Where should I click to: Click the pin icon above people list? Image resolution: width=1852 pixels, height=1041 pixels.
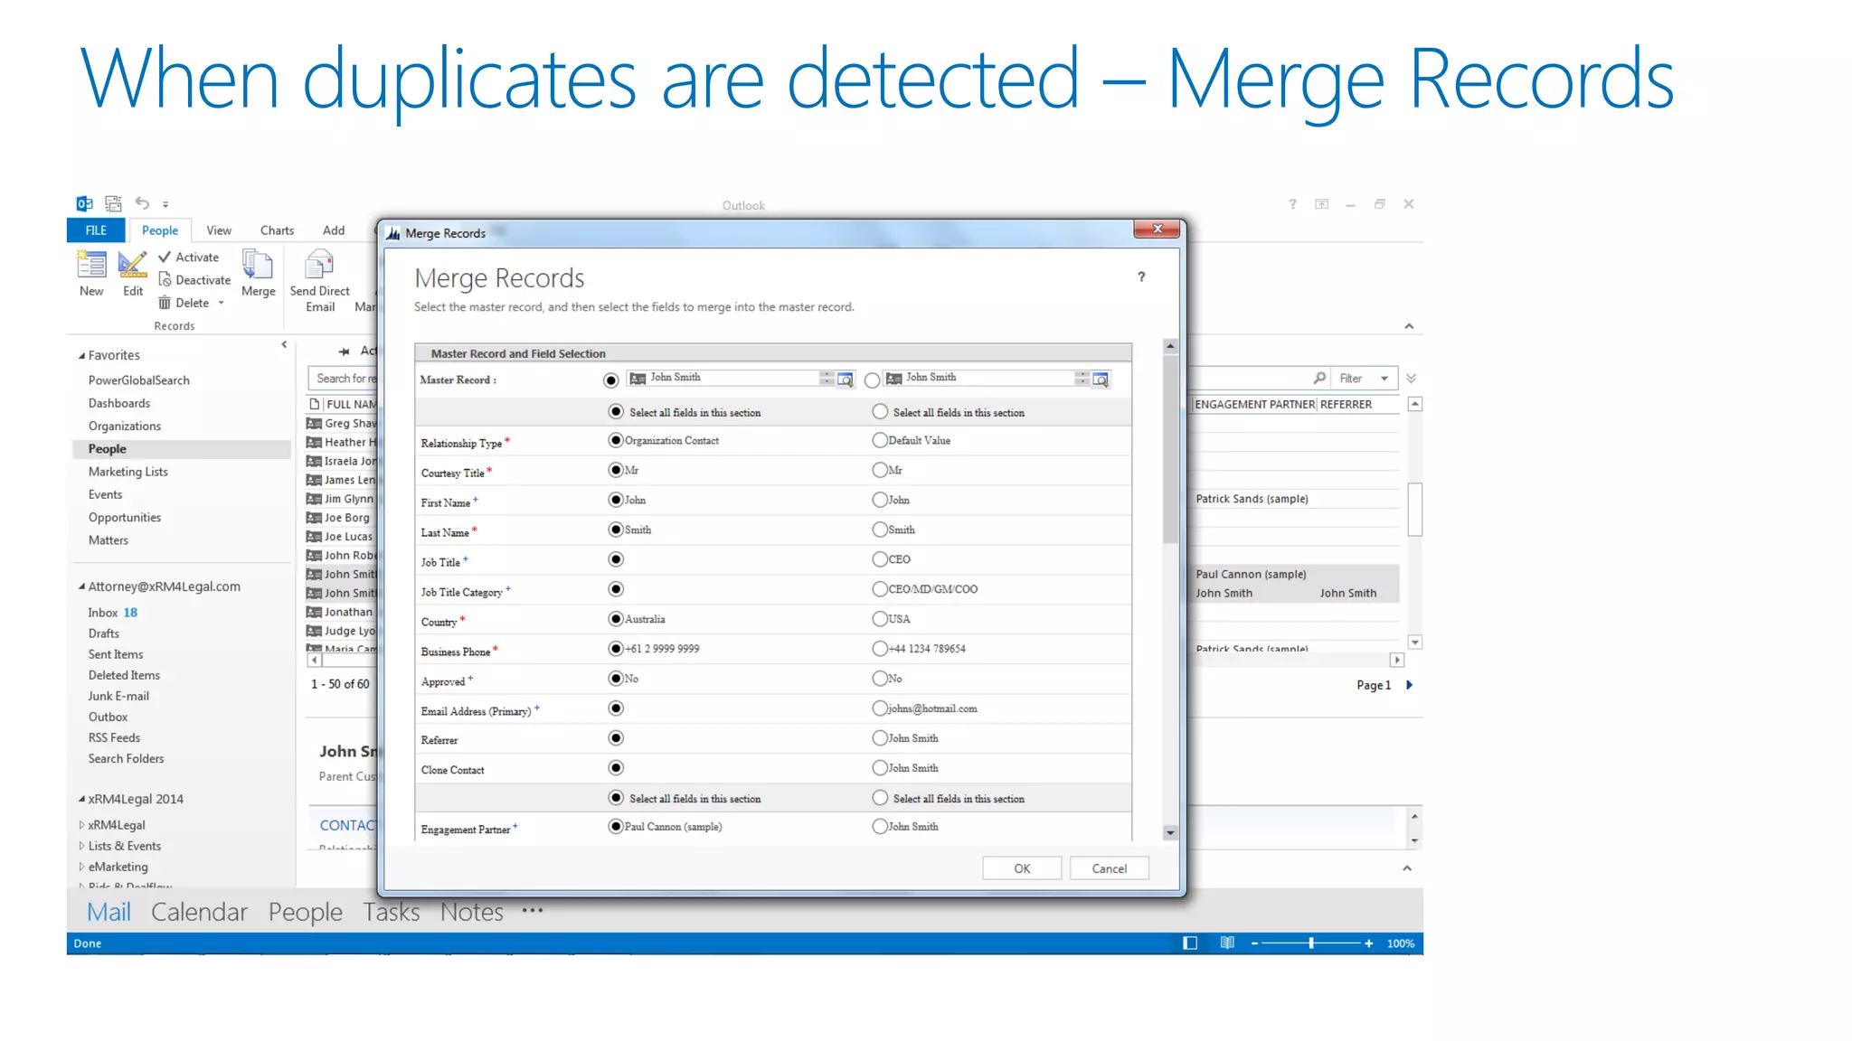(344, 351)
